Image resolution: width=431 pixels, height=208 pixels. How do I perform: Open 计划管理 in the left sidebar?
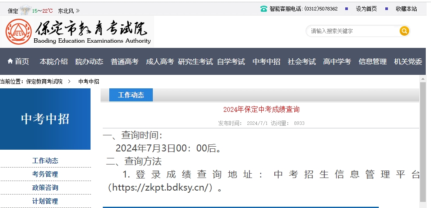tap(45, 201)
